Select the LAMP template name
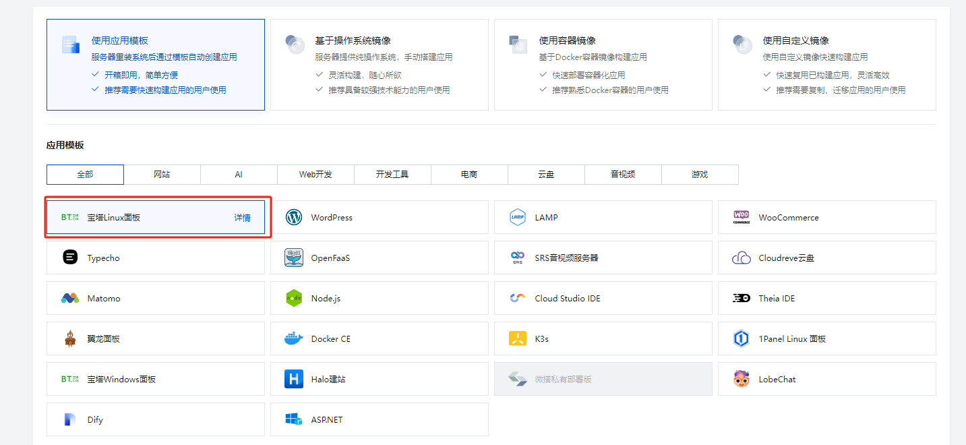 (x=546, y=217)
